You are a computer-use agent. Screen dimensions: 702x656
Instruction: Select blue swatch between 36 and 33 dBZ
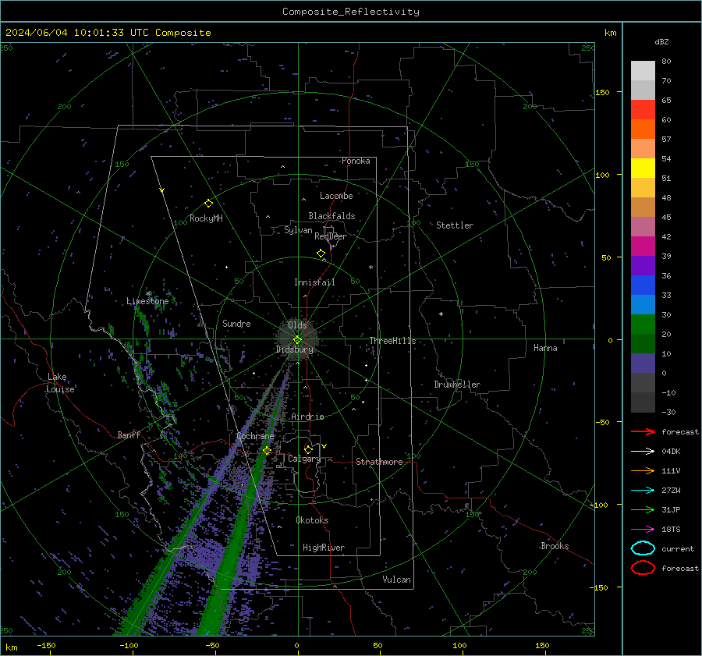click(643, 285)
